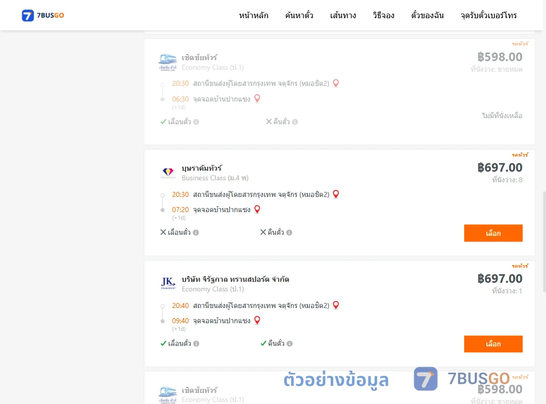Click arrival time 07:20
Screen dimensions: 546x404
click(x=180, y=210)
